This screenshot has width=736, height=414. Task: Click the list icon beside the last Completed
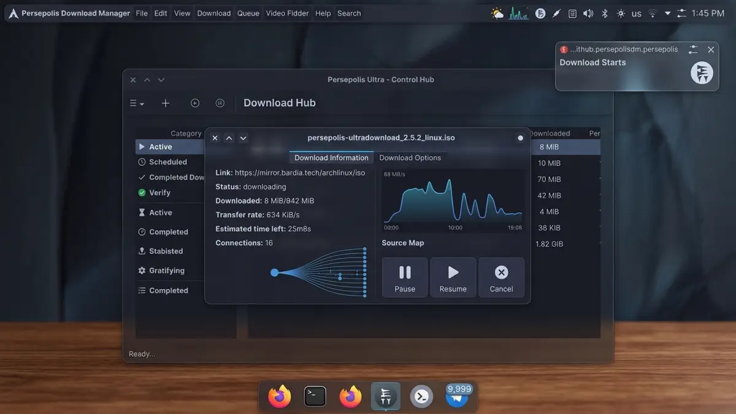click(142, 291)
